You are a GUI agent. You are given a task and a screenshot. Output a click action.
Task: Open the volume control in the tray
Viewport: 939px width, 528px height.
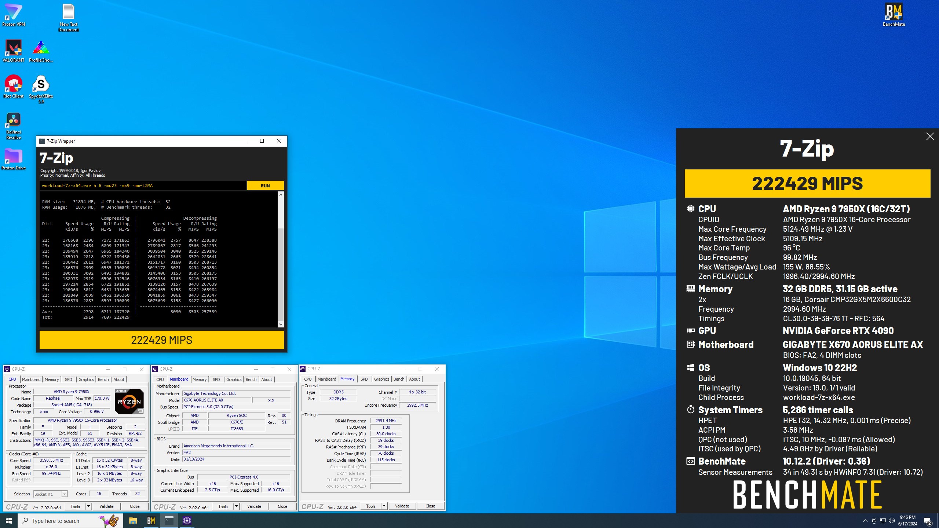(892, 521)
